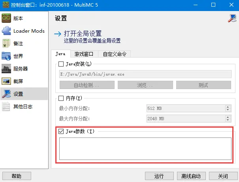Screen dimensions: 239x182
Task: Open the Loader Mods page
Action: pos(24,31)
